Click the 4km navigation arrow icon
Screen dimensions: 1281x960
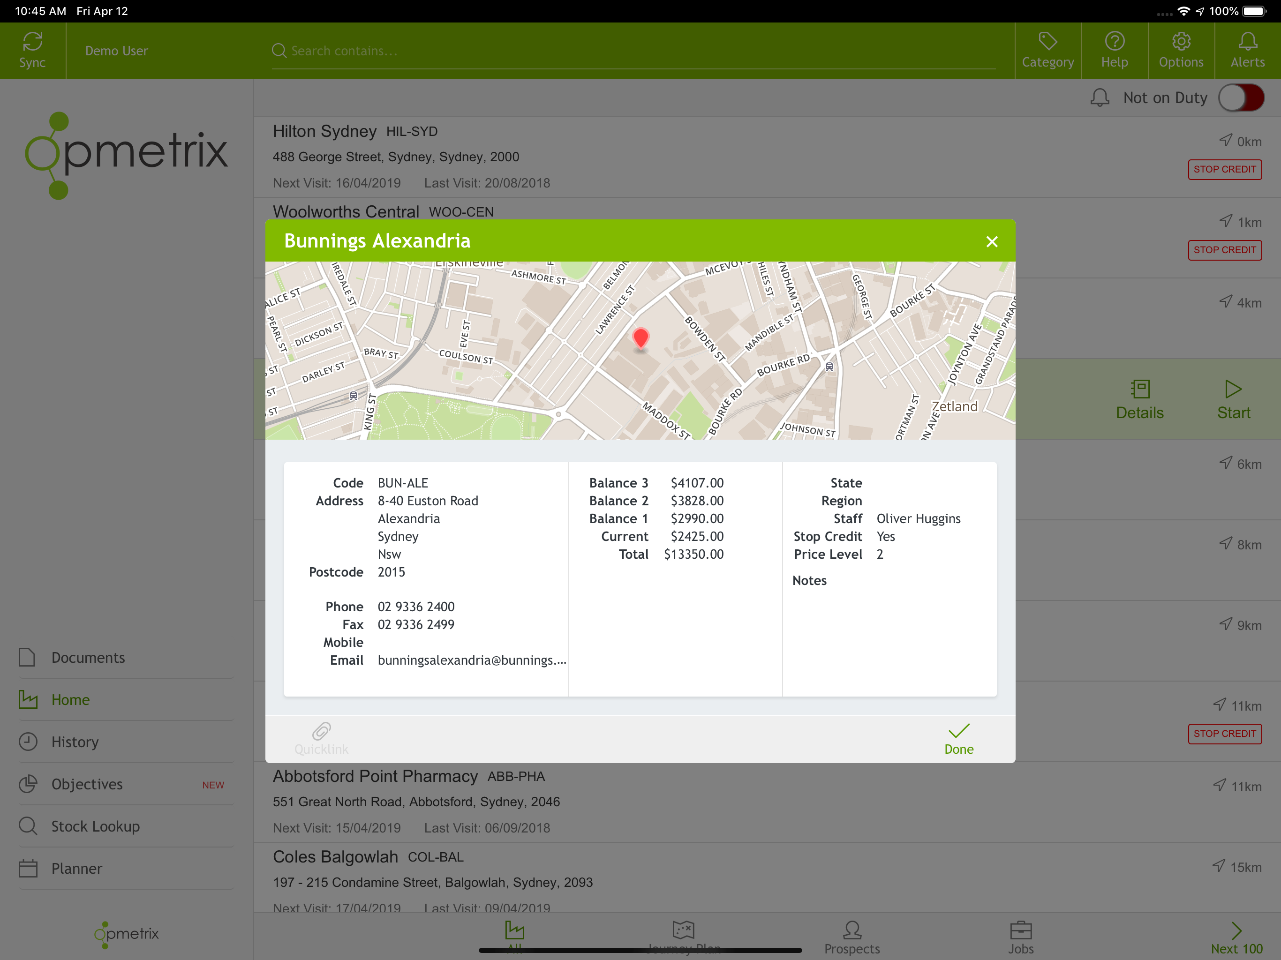[x=1225, y=301]
